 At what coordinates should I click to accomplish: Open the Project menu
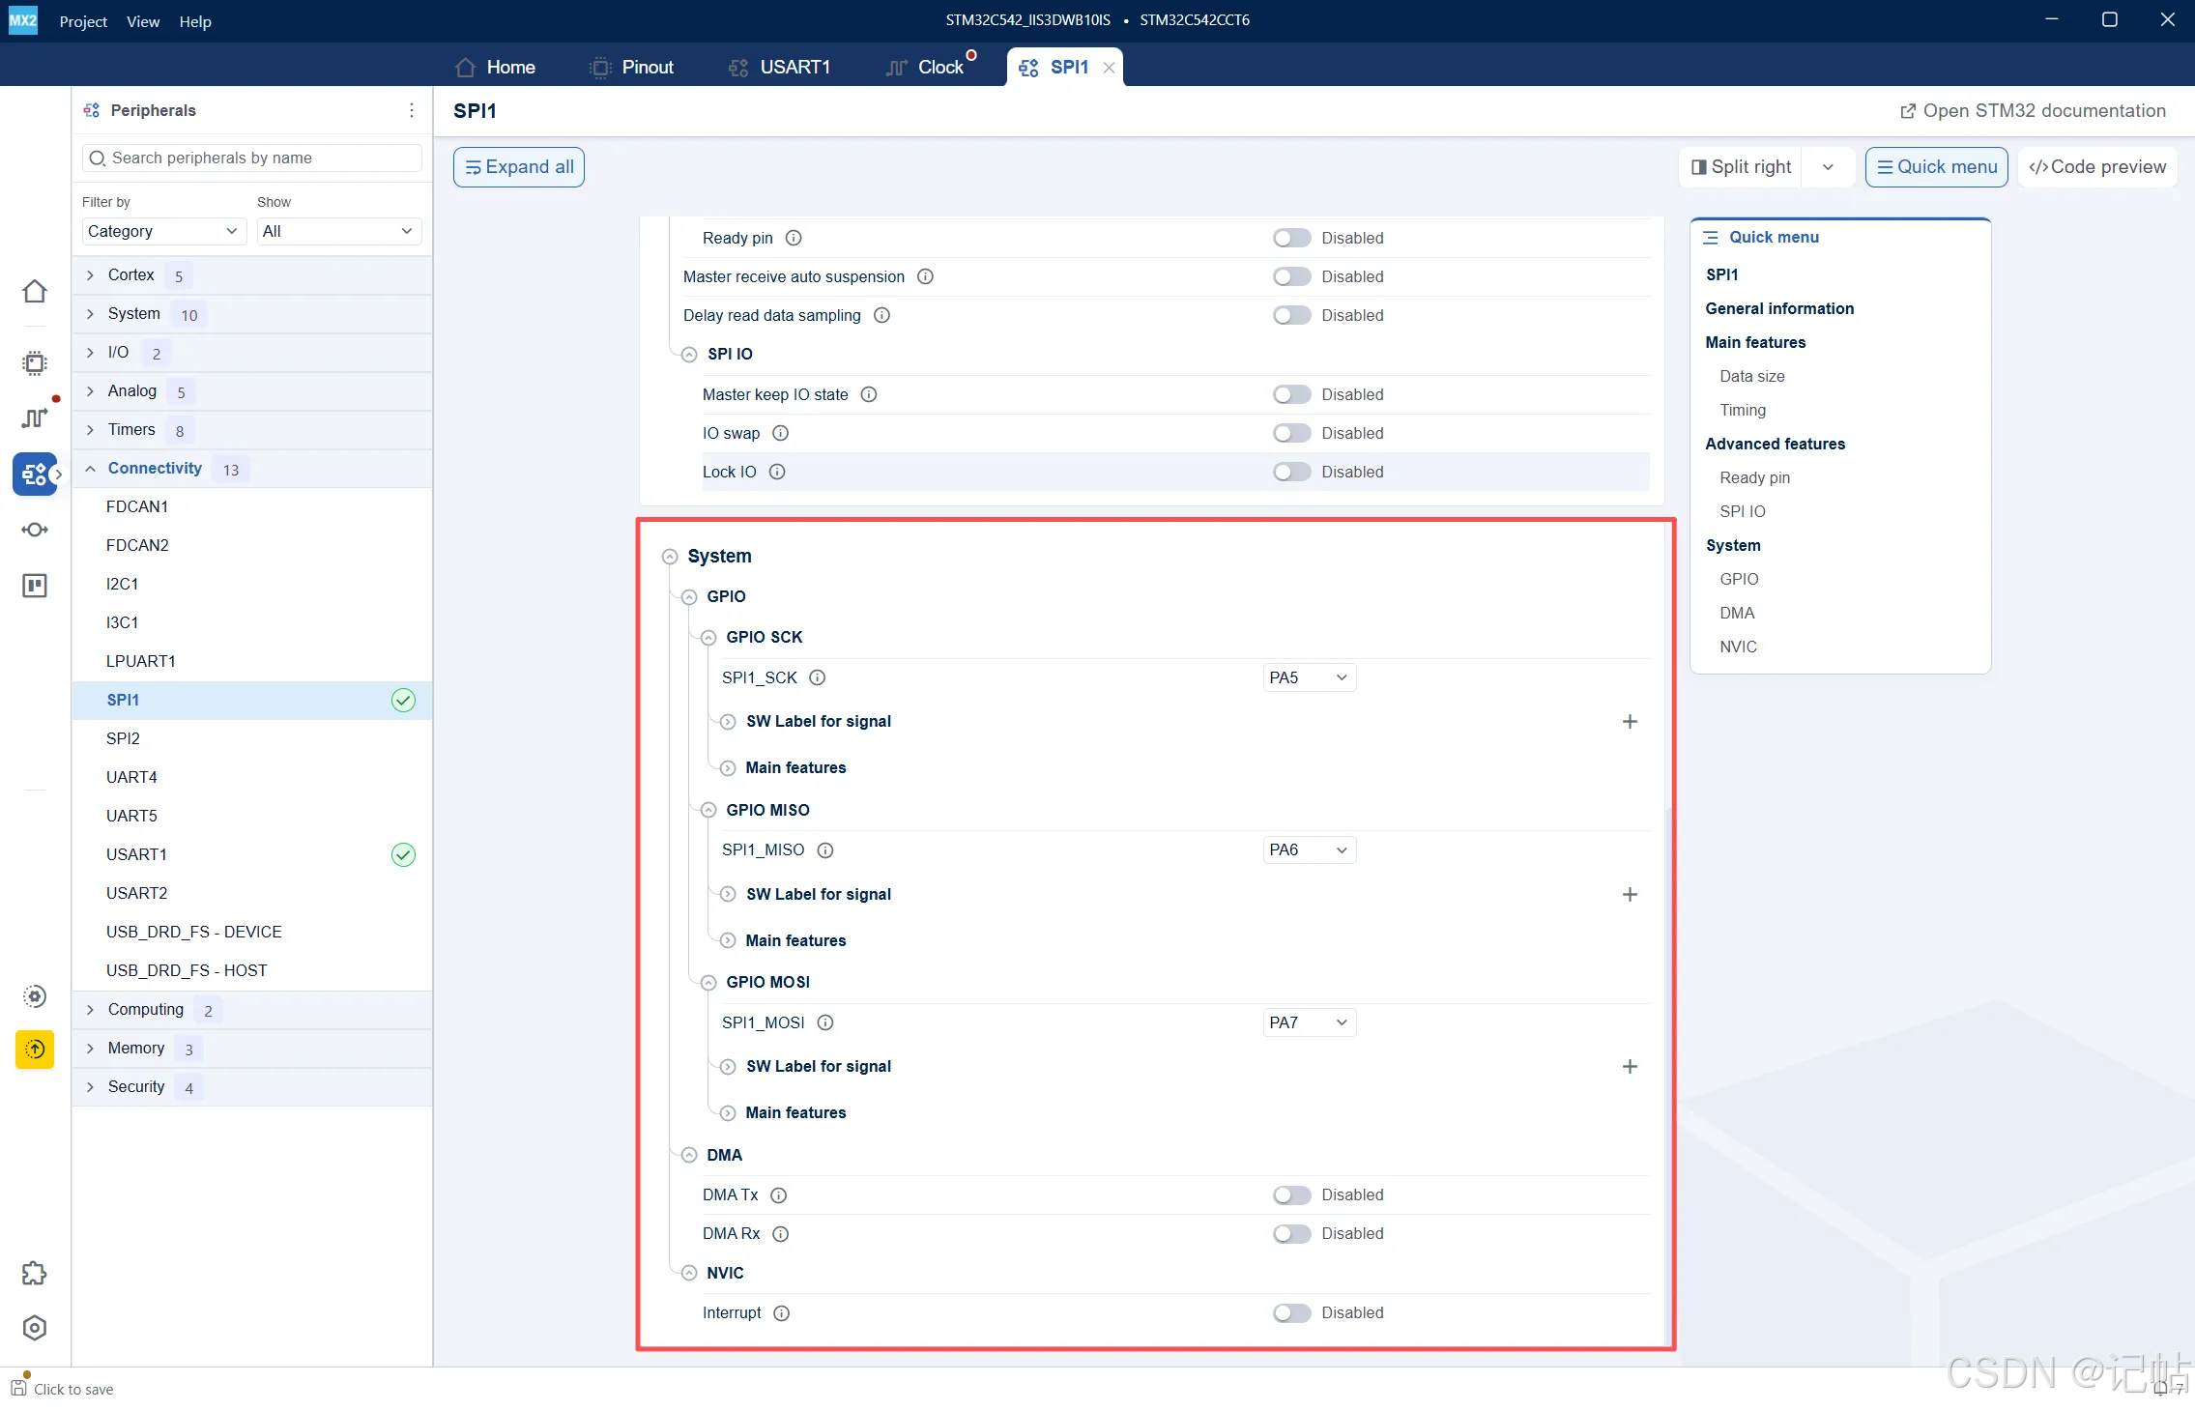pyautogui.click(x=83, y=21)
